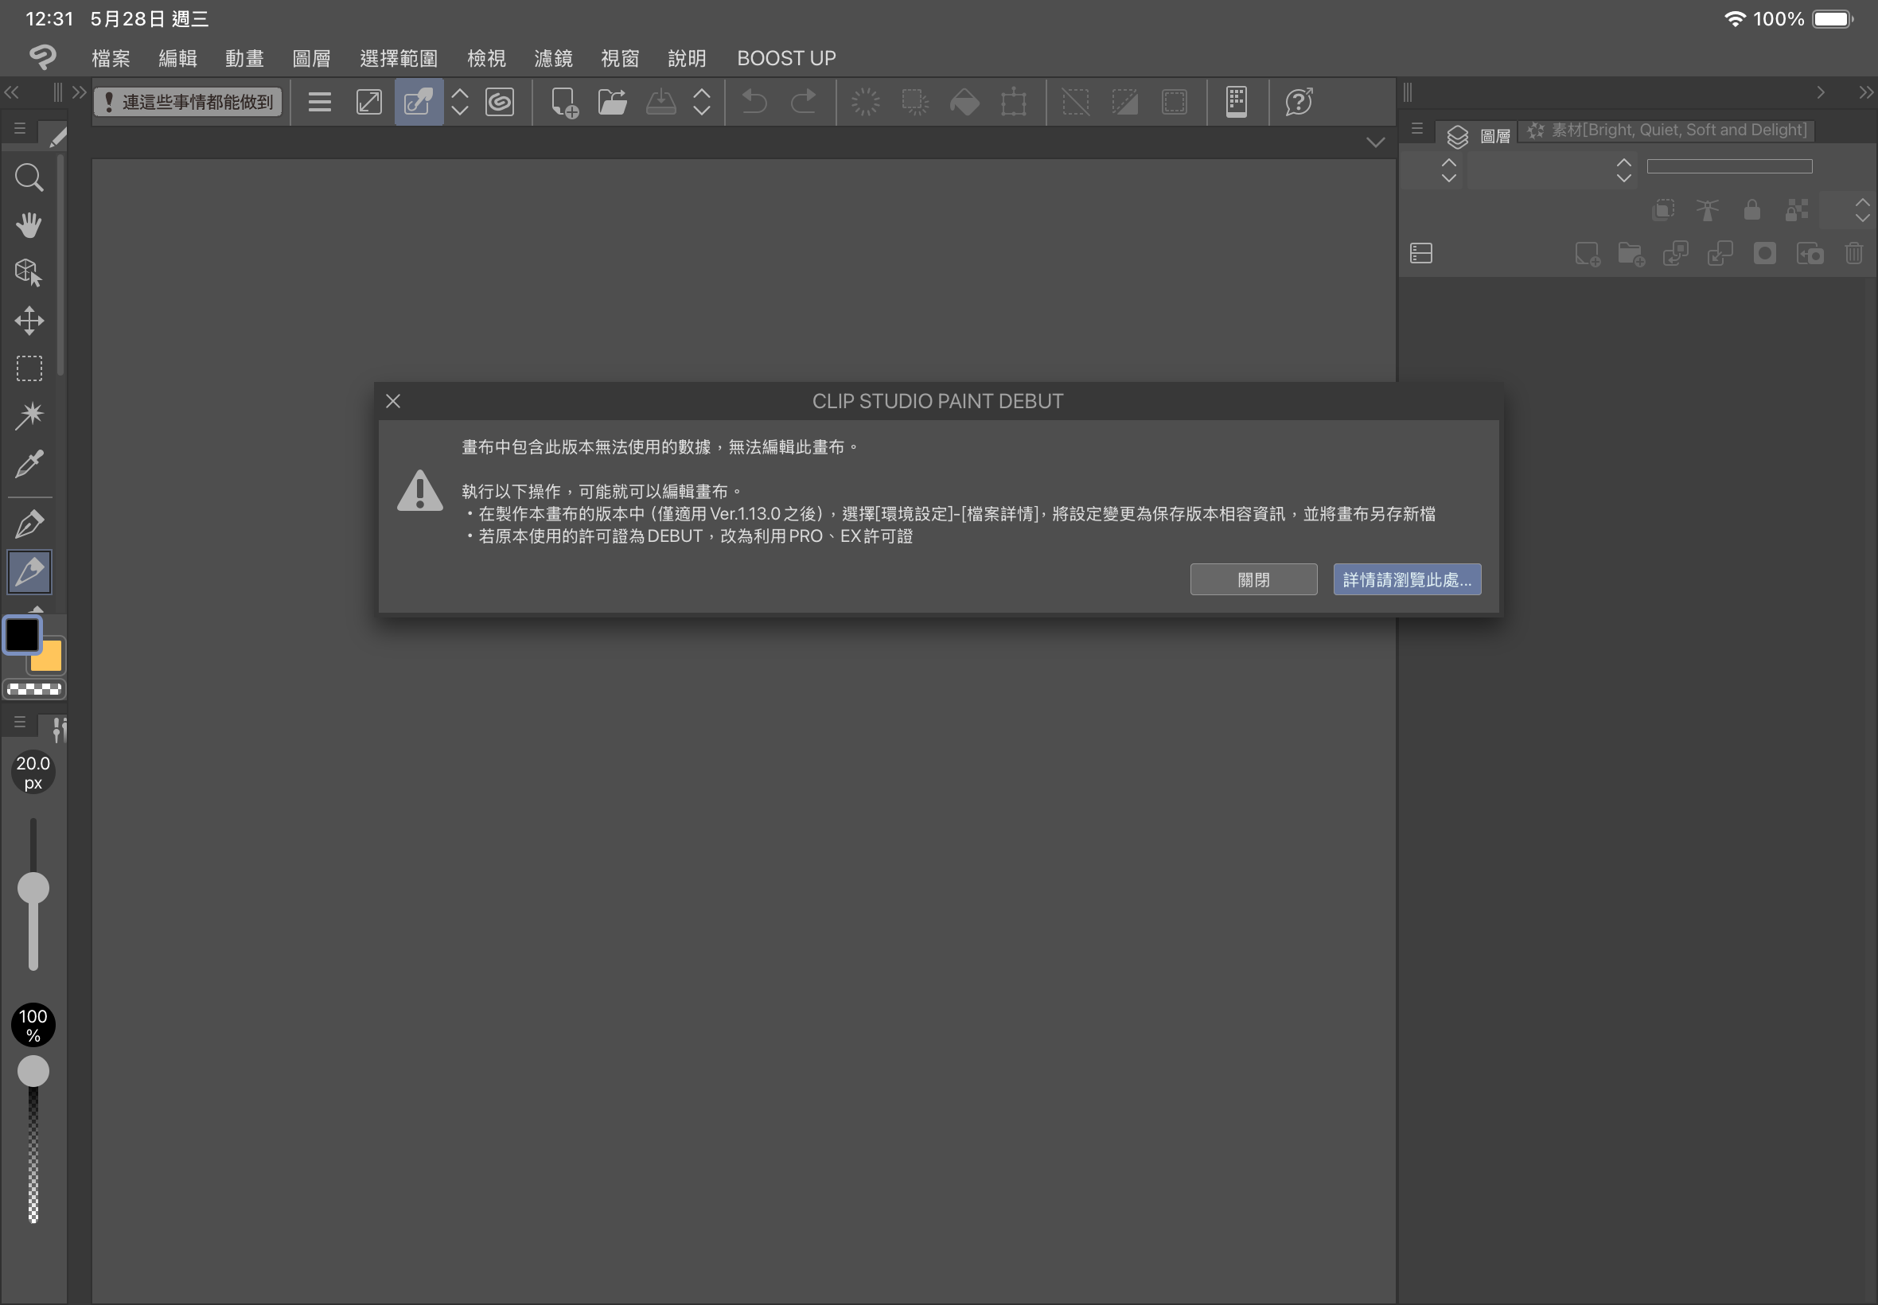The image size is (1878, 1305).
Task: Select the Auto select magic wand tool
Action: (29, 415)
